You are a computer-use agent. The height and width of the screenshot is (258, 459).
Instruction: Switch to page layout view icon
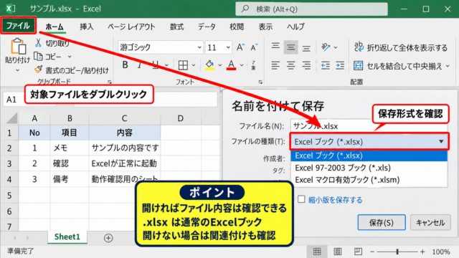(338, 252)
